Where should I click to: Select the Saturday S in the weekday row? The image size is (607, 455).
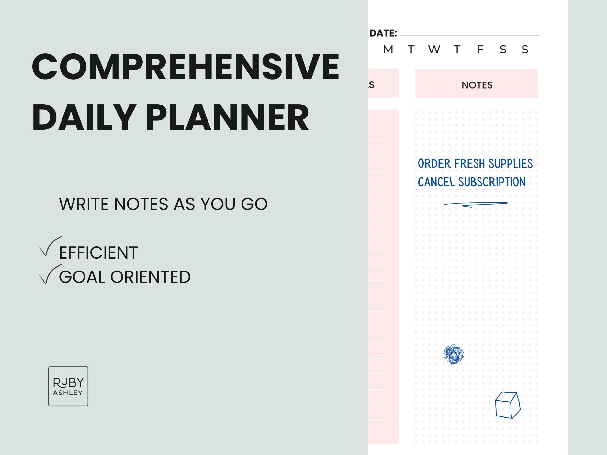click(x=503, y=50)
